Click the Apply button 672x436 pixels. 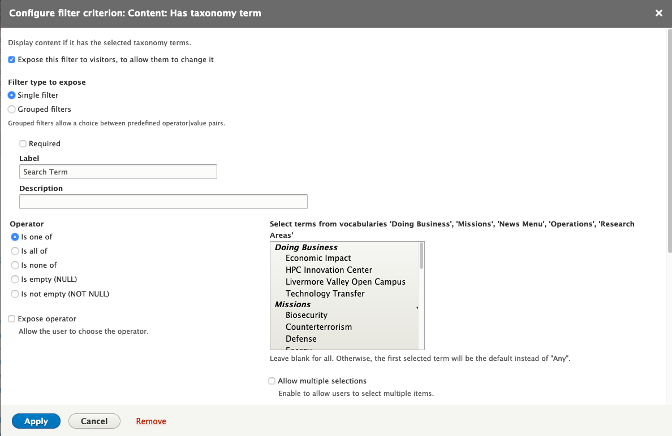36,421
